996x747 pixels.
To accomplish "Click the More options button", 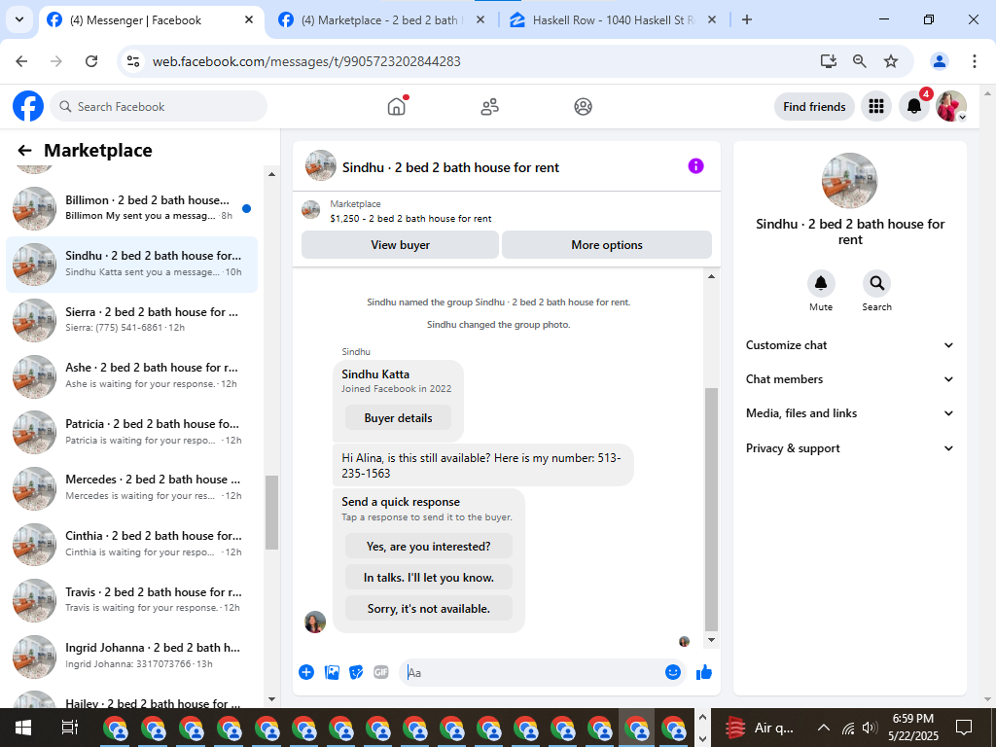I will point(607,244).
